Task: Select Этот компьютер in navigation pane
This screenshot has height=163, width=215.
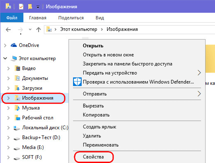Action: click(37, 58)
